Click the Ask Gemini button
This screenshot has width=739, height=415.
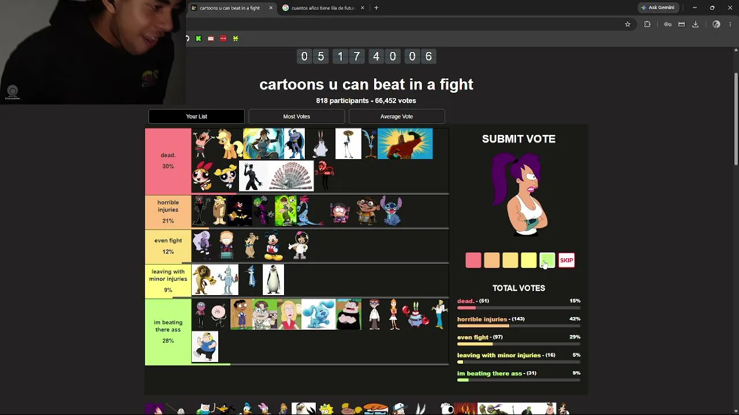point(658,7)
